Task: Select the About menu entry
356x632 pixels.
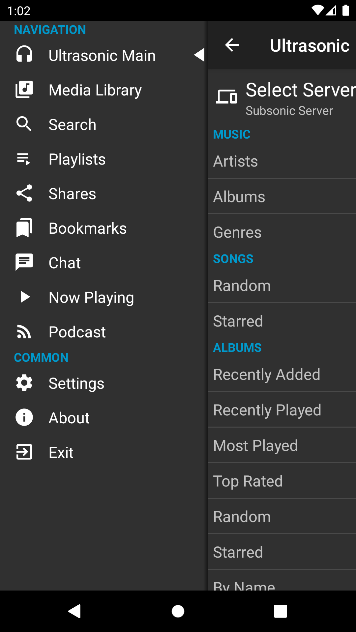Action: [x=69, y=418]
